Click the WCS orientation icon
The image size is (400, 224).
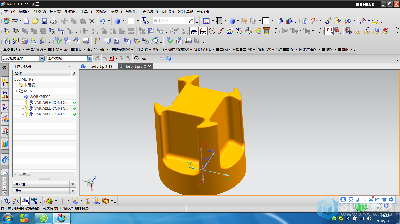coord(314,21)
